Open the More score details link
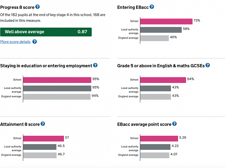The height and width of the screenshot is (168, 225). click(15, 42)
